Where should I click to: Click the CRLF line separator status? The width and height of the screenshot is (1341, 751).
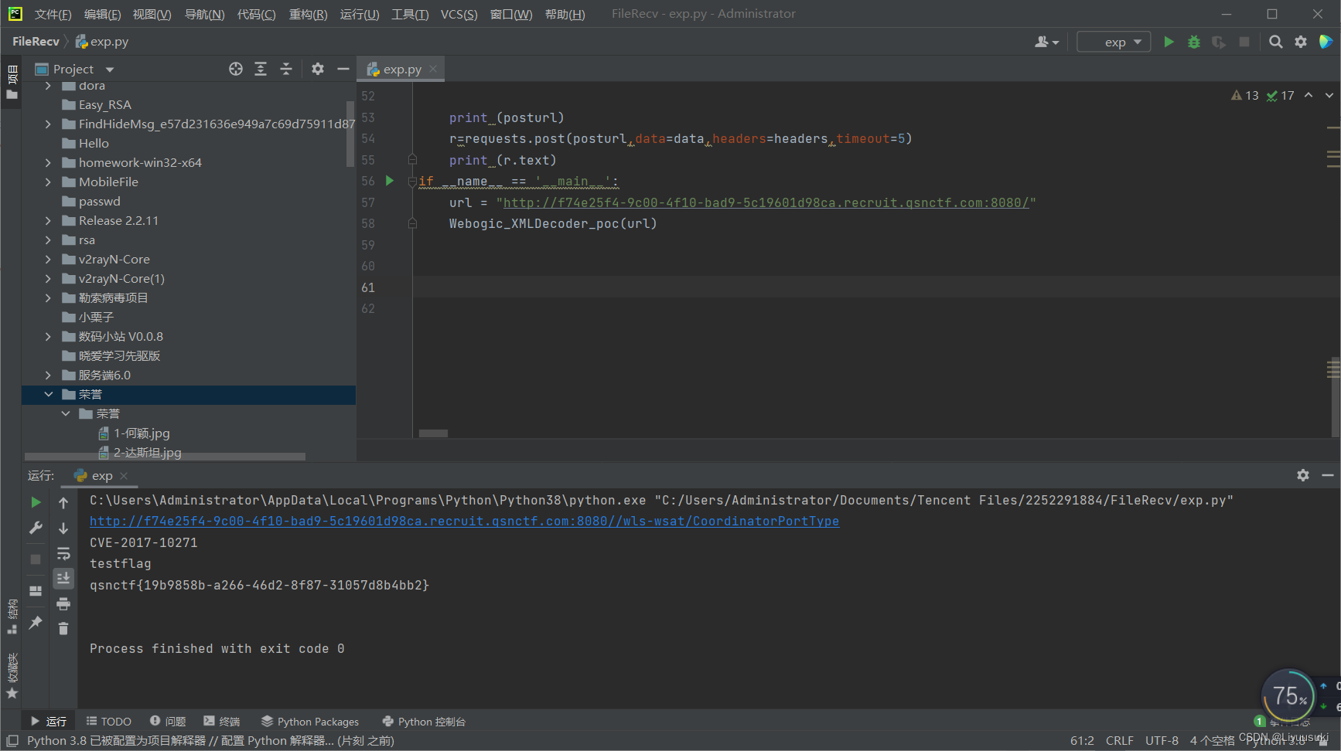pyautogui.click(x=1119, y=740)
